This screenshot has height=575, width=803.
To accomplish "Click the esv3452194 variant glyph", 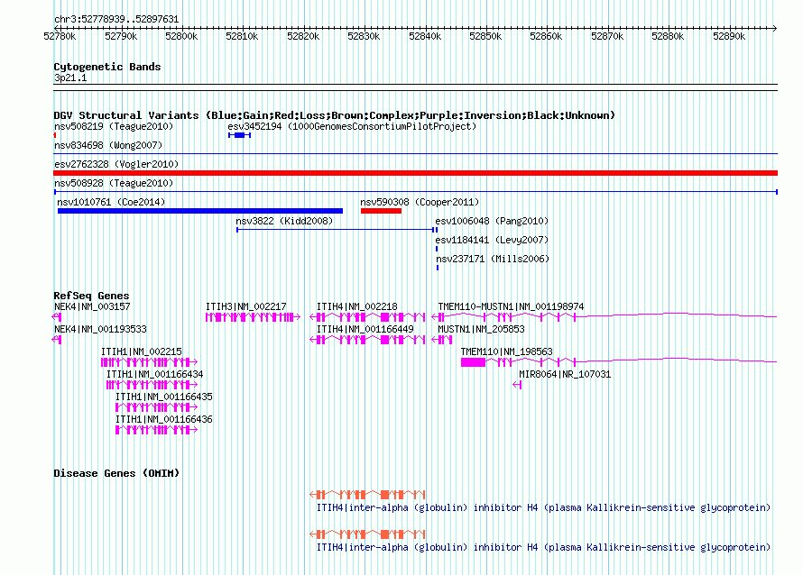I will [239, 135].
